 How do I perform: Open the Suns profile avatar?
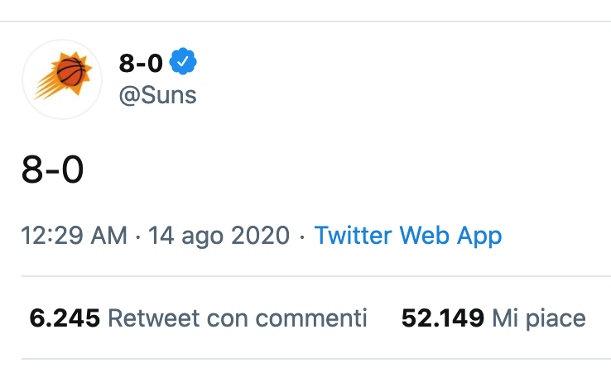pos(62,79)
